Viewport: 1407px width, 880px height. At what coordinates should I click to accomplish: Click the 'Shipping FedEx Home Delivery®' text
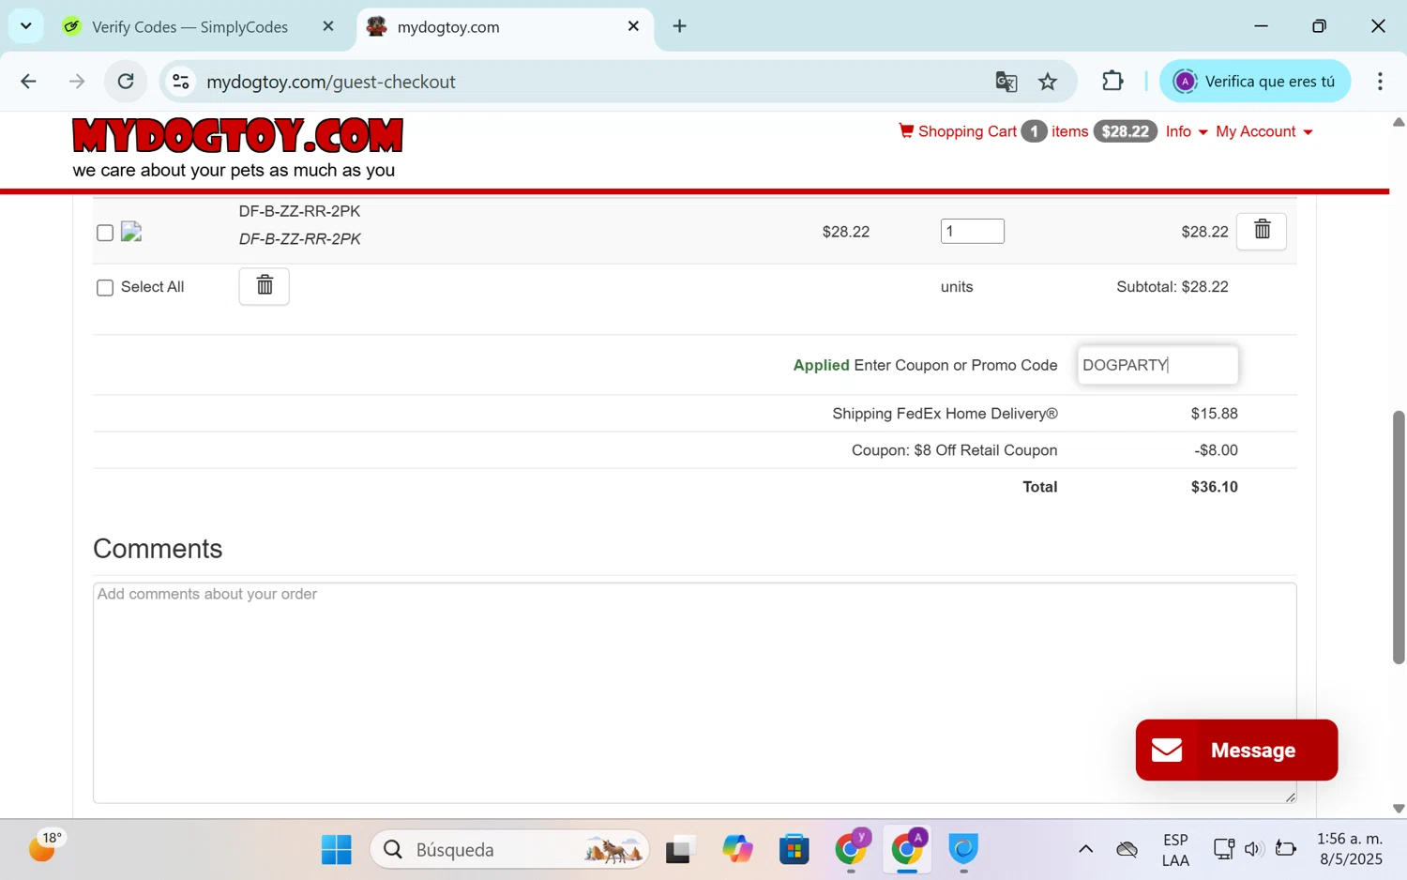[x=945, y=414]
